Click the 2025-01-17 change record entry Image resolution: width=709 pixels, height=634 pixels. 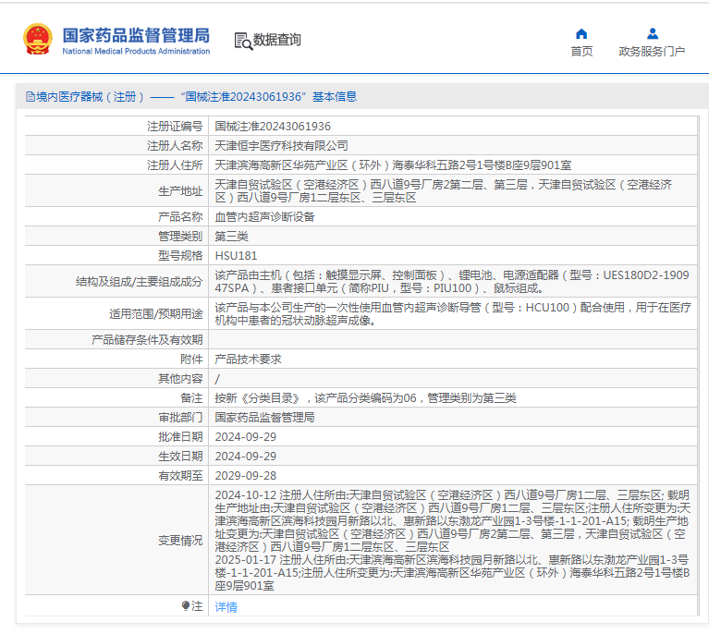tap(452, 572)
